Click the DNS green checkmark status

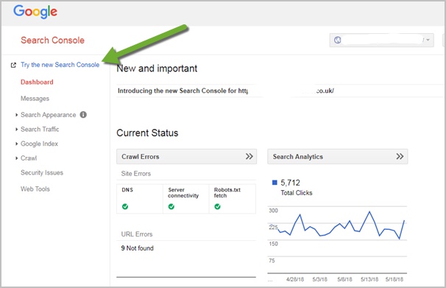click(x=125, y=206)
